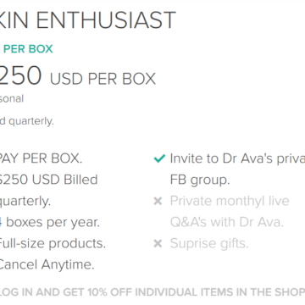Image resolution: width=305 pixels, height=305 pixels.
Task: Click the seasonal label under the price
Action: pyautogui.click(x=12, y=99)
